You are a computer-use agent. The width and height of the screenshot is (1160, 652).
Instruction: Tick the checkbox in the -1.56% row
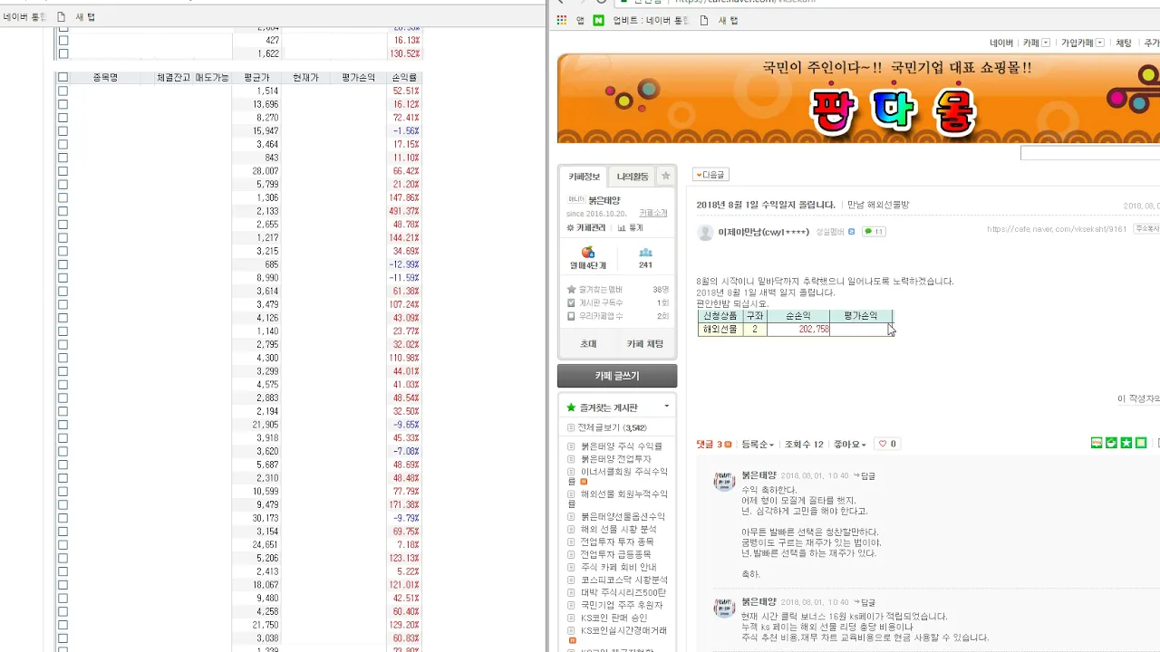click(x=63, y=131)
